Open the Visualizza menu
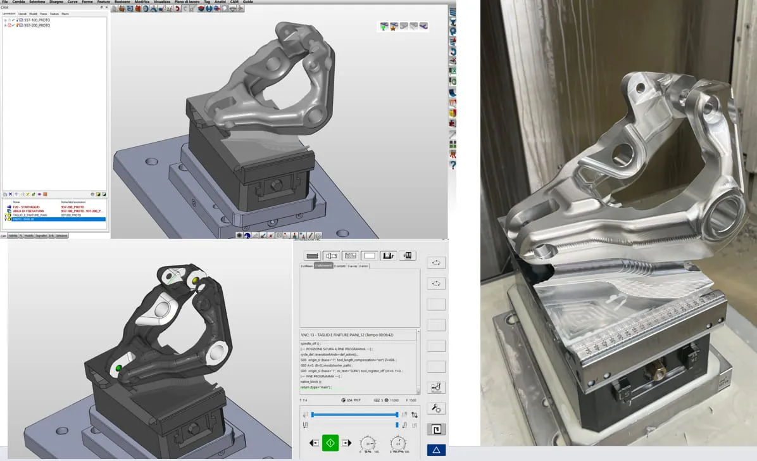The width and height of the screenshot is (757, 461). [162, 2]
